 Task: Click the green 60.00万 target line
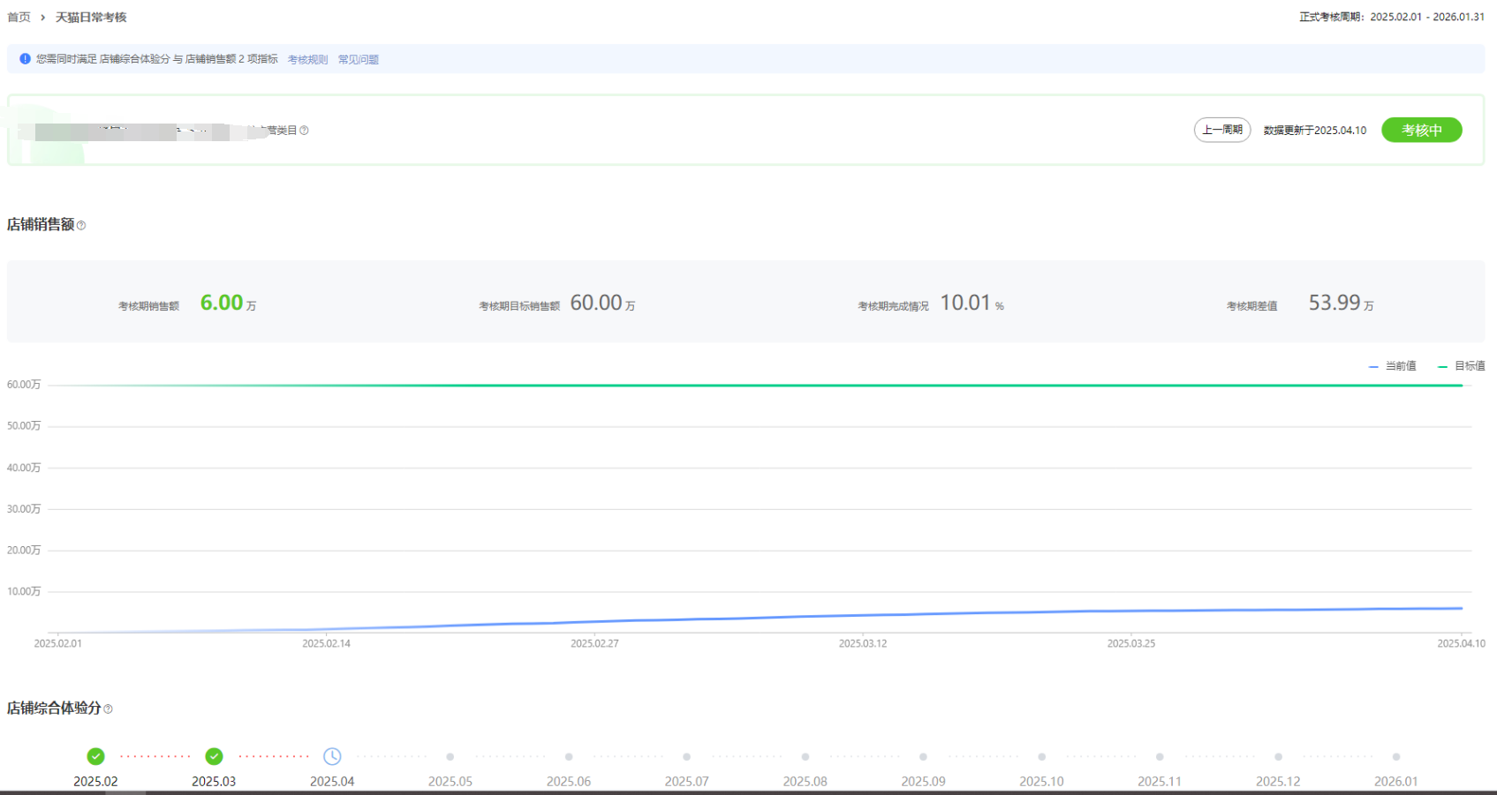pos(760,386)
